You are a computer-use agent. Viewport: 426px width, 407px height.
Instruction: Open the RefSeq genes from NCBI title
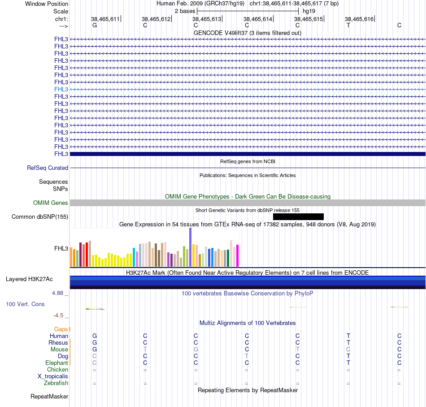(248, 161)
